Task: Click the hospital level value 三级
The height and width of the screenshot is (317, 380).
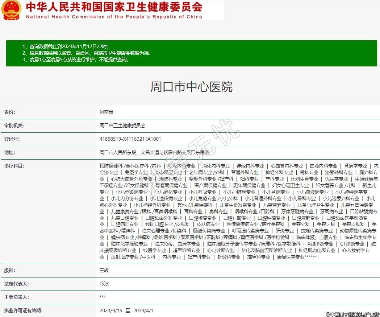Action: click(x=104, y=270)
